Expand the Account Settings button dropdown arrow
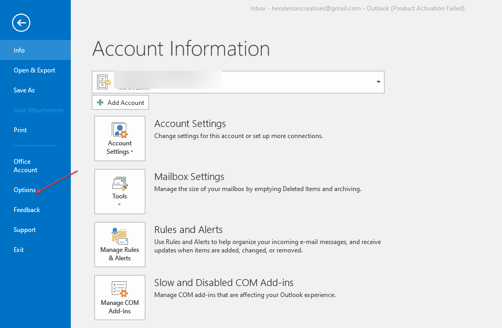The width and height of the screenshot is (502, 328). click(x=132, y=152)
